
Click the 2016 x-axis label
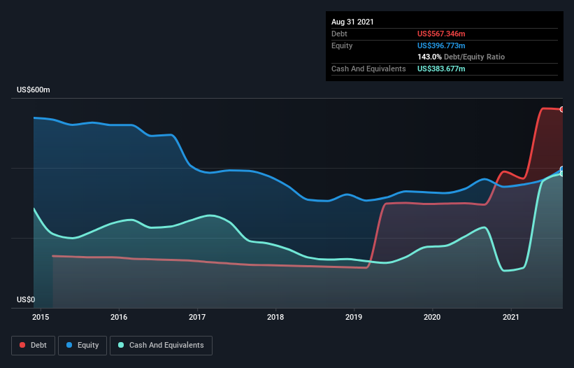pos(119,317)
